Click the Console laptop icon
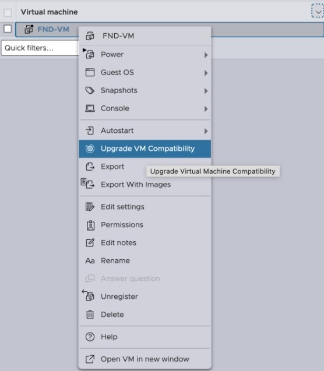 pyautogui.click(x=90, y=108)
